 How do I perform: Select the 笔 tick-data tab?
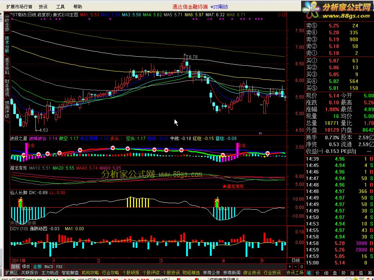click(x=309, y=273)
